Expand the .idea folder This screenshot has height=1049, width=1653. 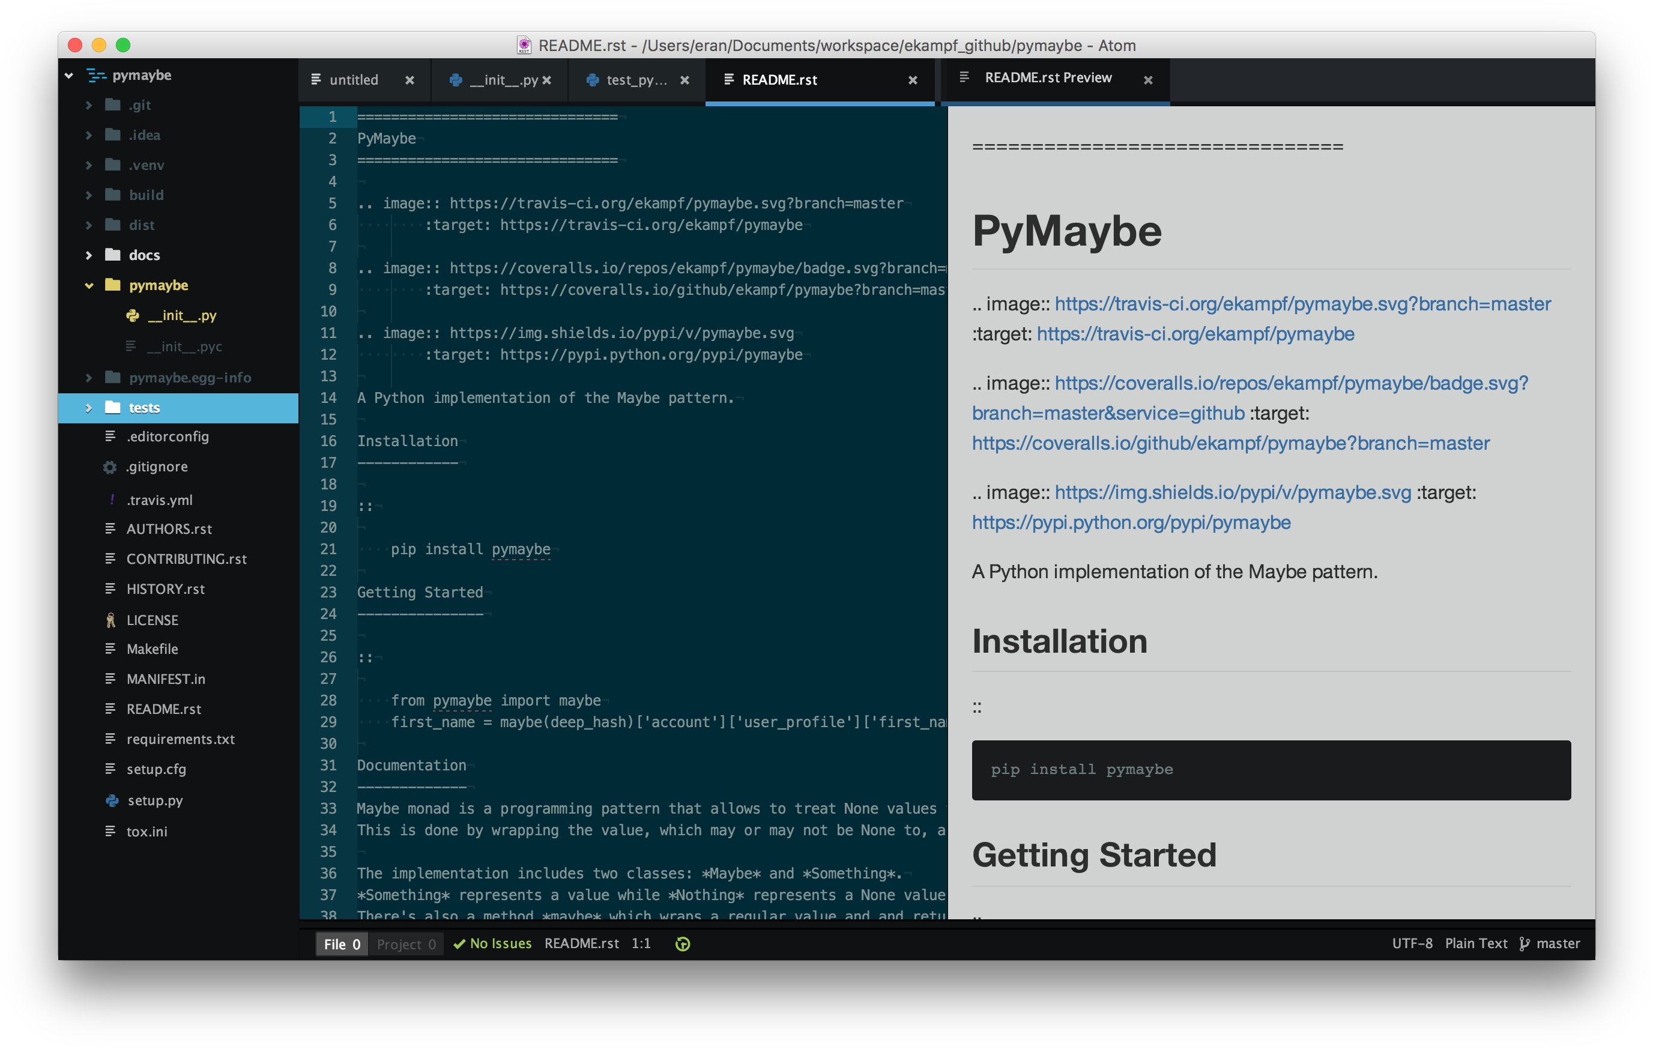(88, 135)
